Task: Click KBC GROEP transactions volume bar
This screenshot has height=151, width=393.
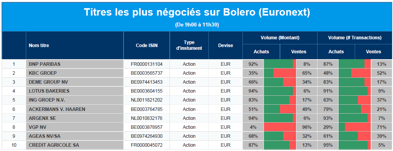Action: click(355, 73)
